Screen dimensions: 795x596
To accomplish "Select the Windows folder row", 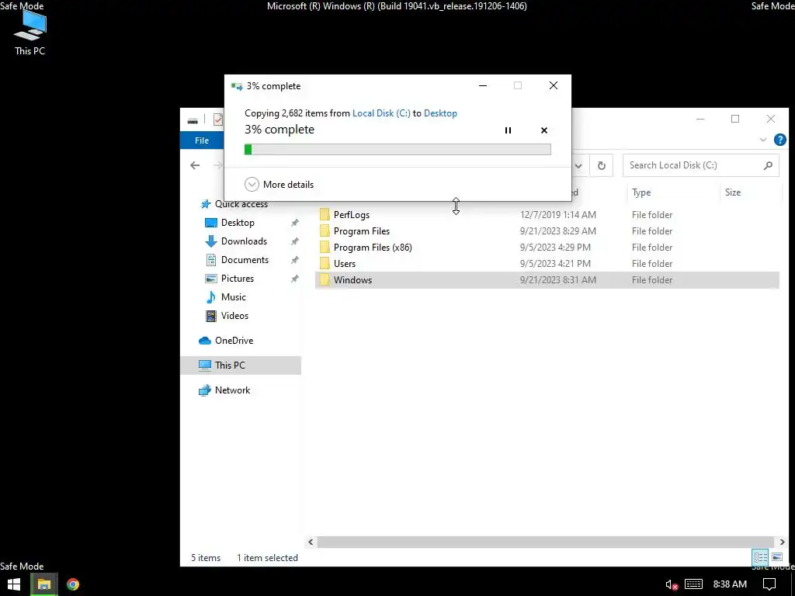I will (547, 279).
